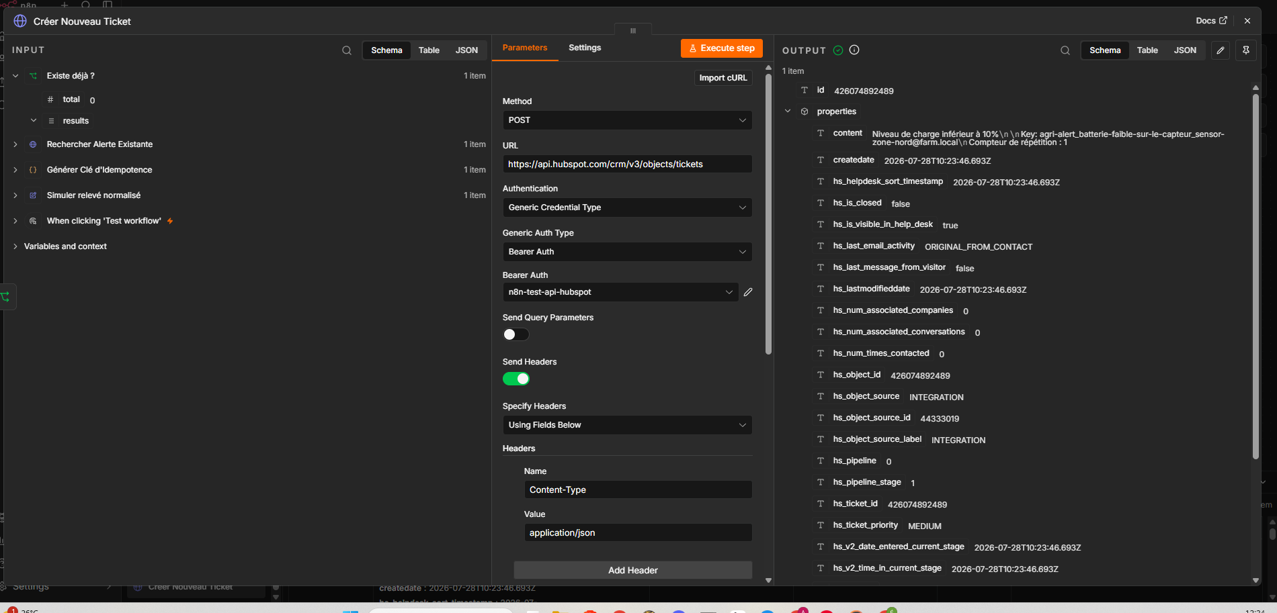
Task: Pin the output data with the pin icon
Action: pyautogui.click(x=1246, y=50)
